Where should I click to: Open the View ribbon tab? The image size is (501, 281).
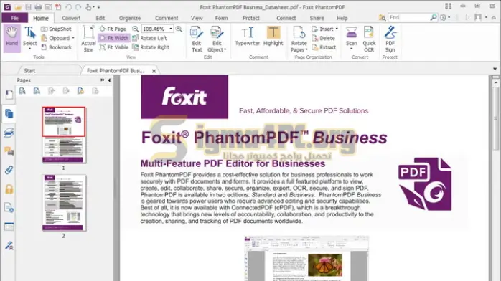(x=197, y=18)
